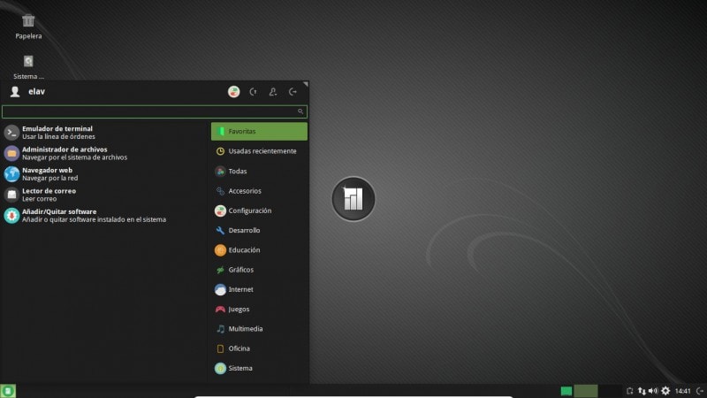This screenshot has height=398, width=707.
Task: Click the elav username label
Action: tap(36, 92)
